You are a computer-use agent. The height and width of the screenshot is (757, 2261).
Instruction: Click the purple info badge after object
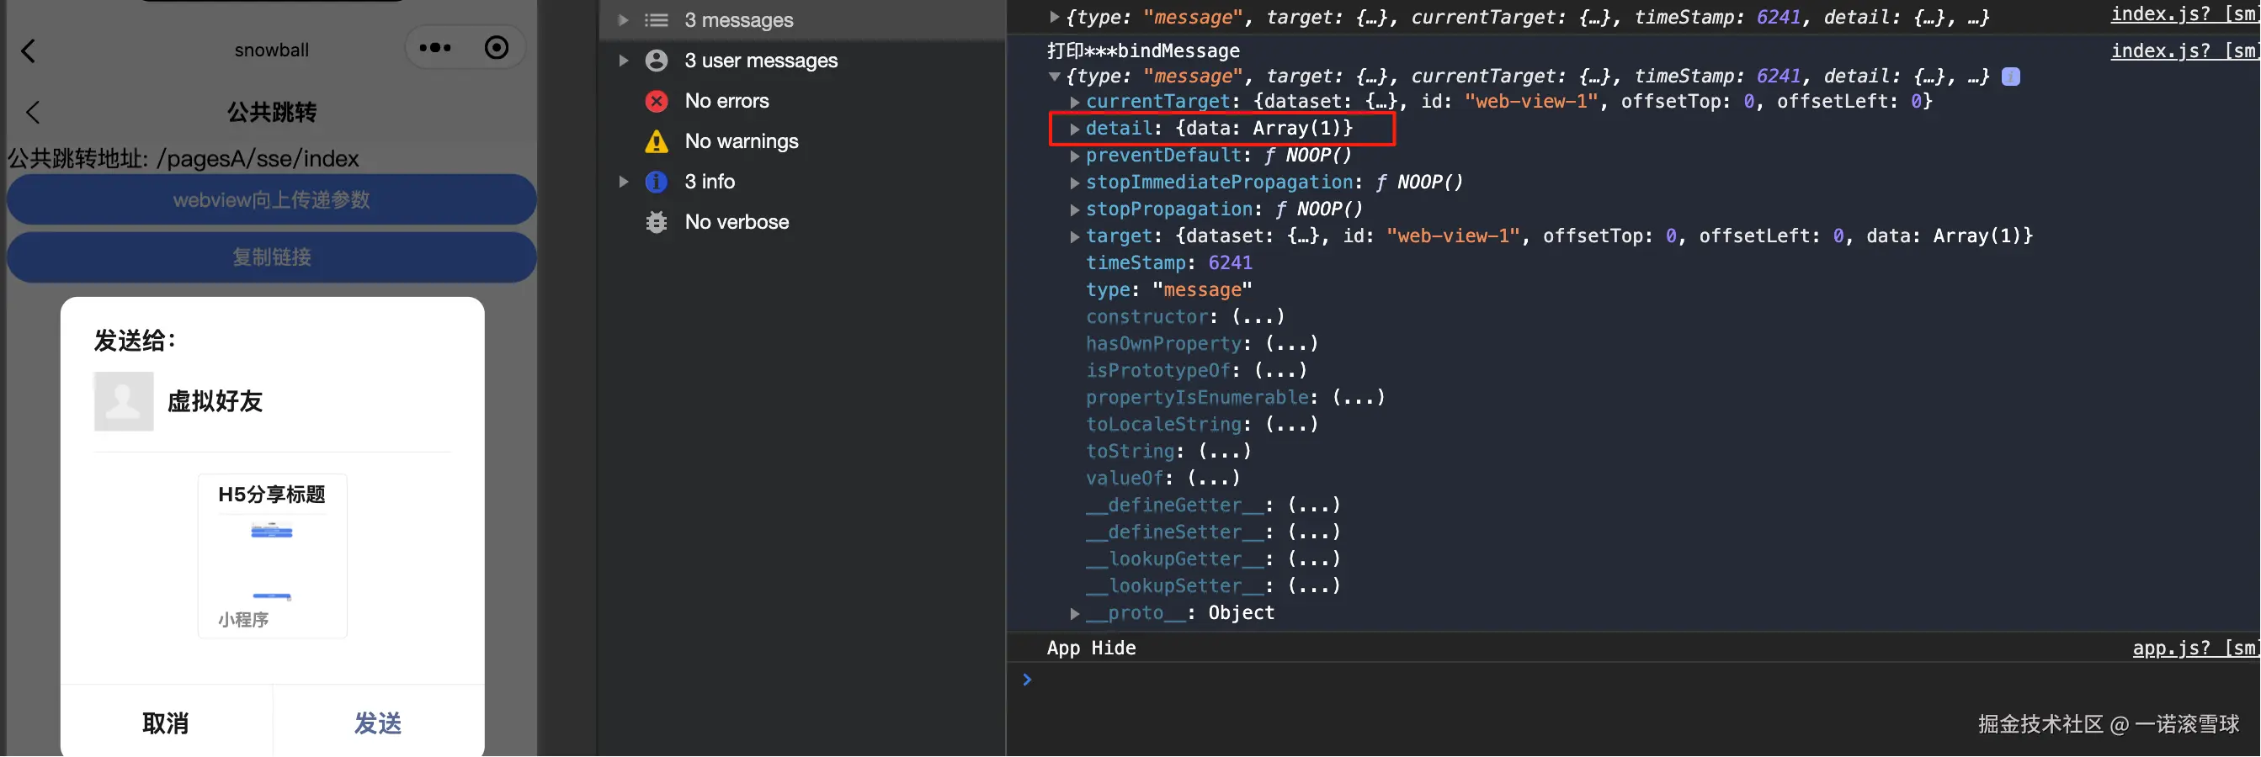tap(2011, 77)
